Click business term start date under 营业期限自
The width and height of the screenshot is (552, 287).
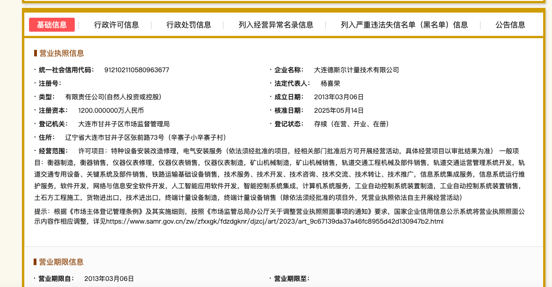pyautogui.click(x=109, y=279)
